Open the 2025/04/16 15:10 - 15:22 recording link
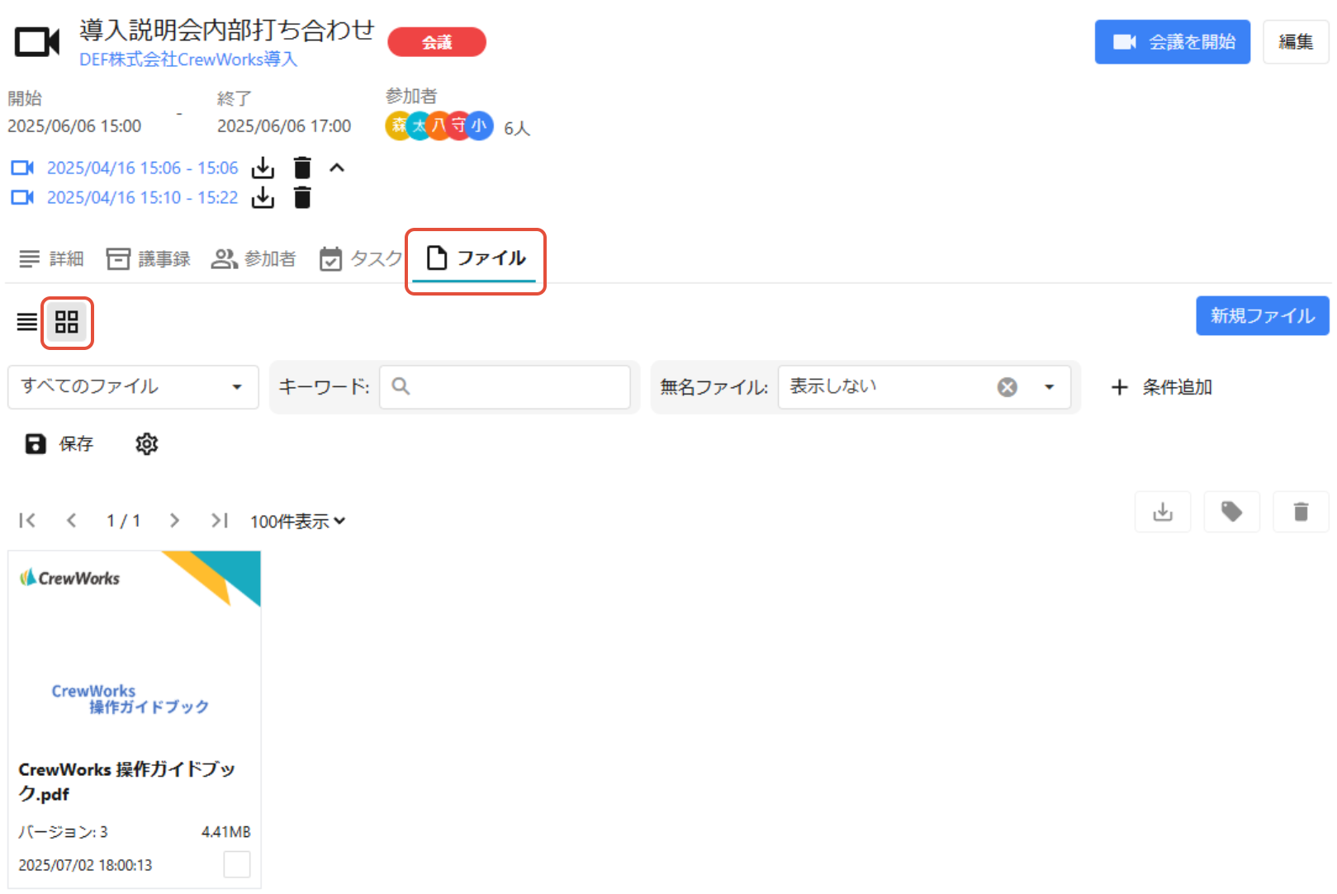This screenshot has width=1337, height=894. [142, 197]
